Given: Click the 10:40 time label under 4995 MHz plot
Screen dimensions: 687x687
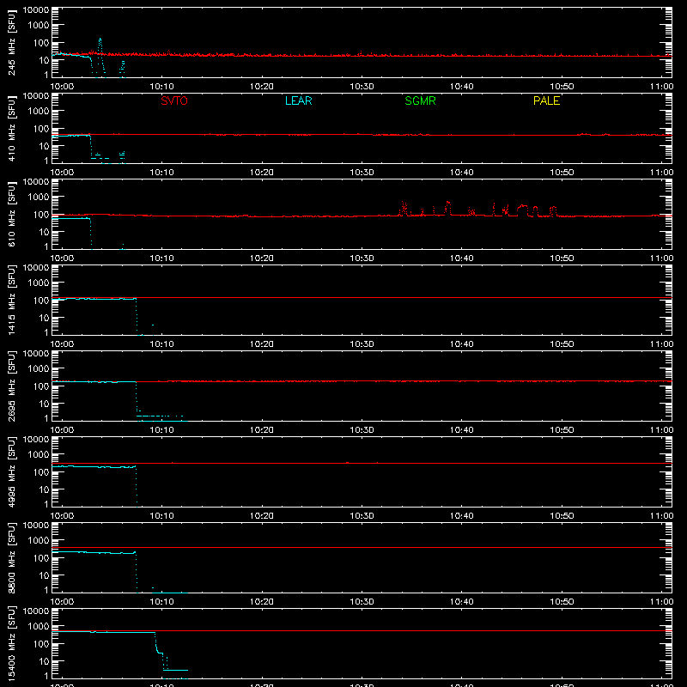Looking at the screenshot, I should point(462,516).
